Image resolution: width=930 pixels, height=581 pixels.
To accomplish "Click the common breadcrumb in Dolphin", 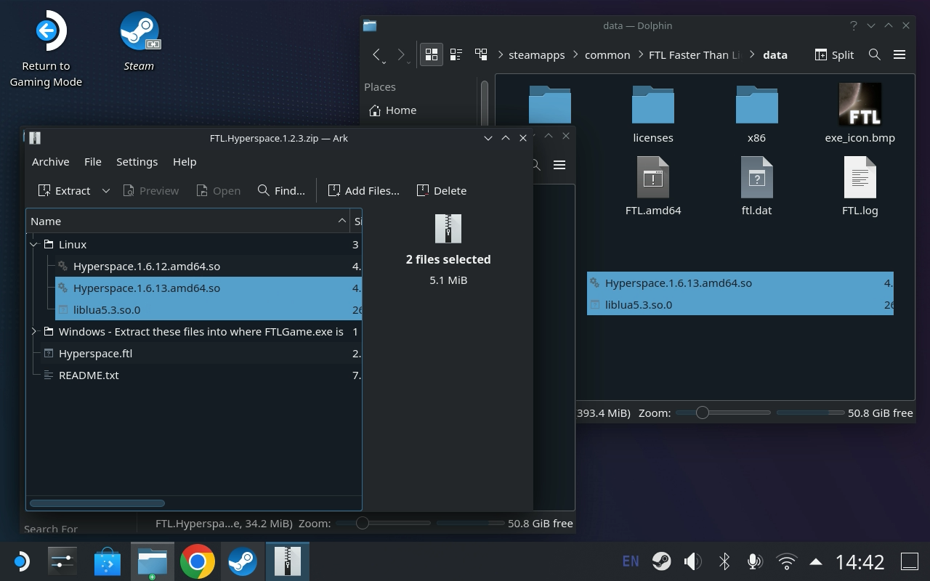I will 607,54.
